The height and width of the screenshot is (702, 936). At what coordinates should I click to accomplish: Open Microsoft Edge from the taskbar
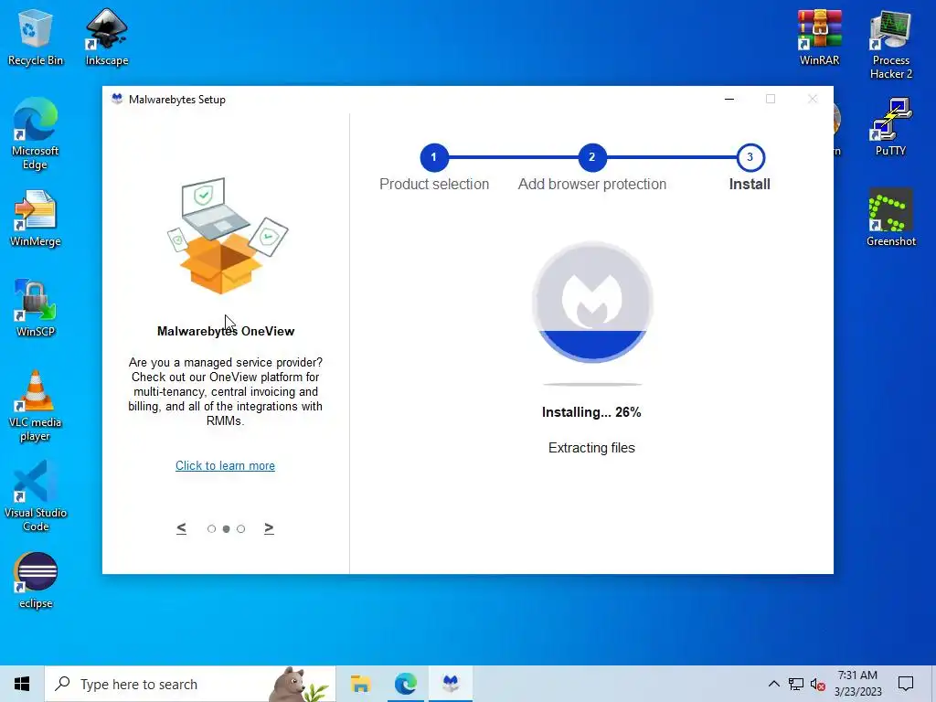(x=405, y=684)
